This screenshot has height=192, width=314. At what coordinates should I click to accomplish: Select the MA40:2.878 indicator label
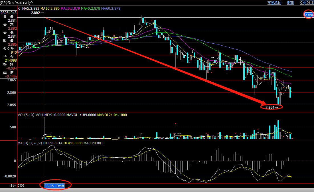click(x=90, y=9)
